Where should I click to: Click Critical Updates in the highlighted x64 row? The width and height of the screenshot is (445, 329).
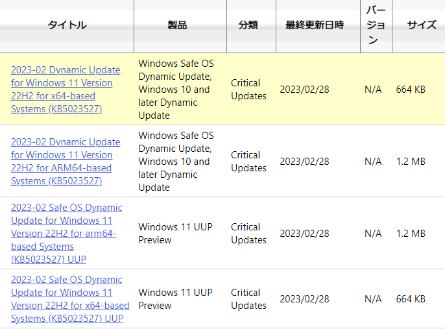[x=248, y=90]
